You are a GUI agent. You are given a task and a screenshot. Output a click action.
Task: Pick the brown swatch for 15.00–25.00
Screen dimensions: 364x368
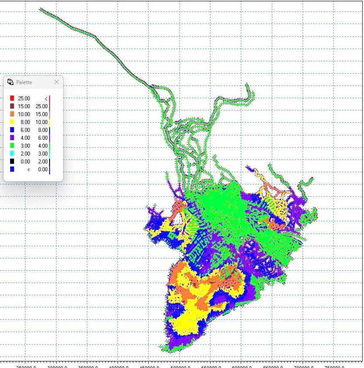click(12, 106)
